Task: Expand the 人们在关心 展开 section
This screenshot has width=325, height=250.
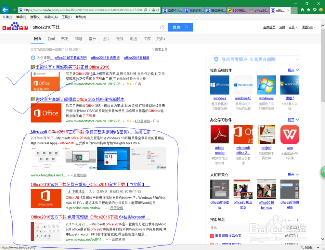Action: (x=293, y=175)
